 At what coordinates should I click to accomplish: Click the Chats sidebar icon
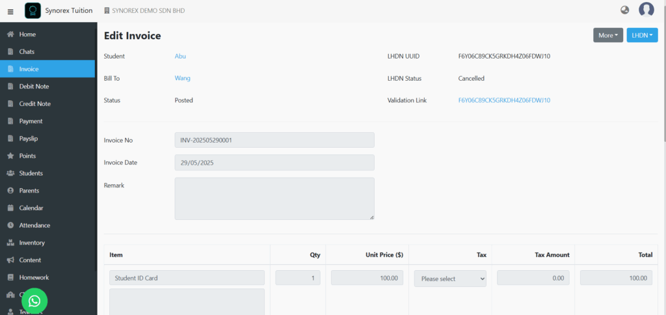tap(10, 52)
